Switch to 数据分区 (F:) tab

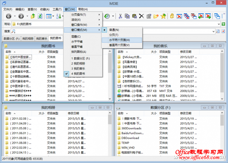pyautogui.click(x=12, y=38)
